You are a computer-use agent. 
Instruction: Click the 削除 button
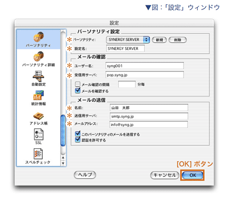click(x=178, y=40)
